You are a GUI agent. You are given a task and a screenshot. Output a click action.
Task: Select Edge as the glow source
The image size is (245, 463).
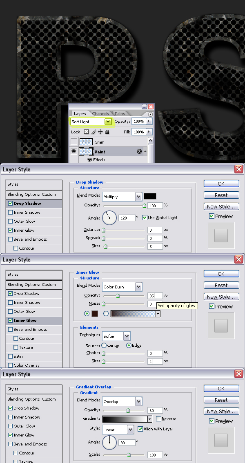coord(129,345)
